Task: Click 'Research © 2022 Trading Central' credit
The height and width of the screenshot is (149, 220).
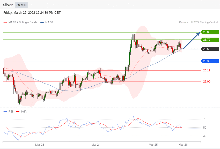Action: coord(198,22)
